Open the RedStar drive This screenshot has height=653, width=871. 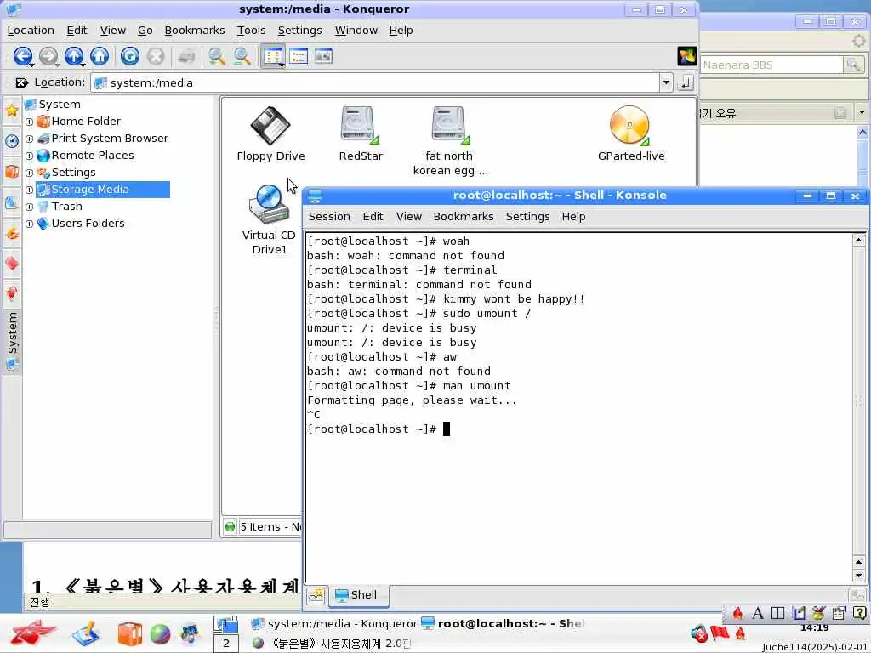[x=361, y=133]
